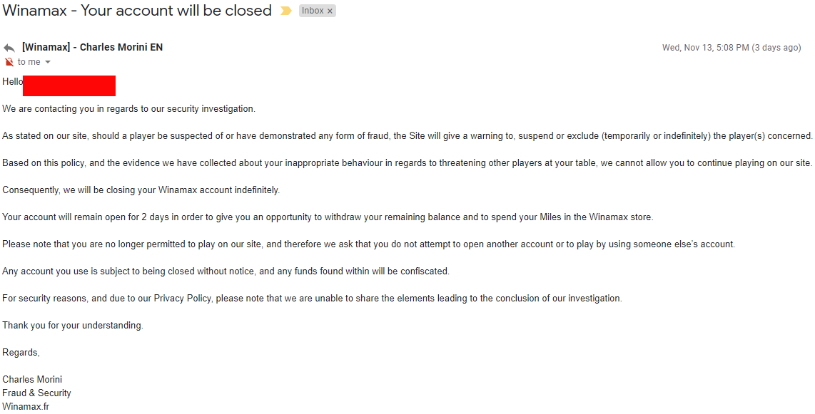
Task: Click the "Charles Morini" signature line
Action: click(32, 379)
